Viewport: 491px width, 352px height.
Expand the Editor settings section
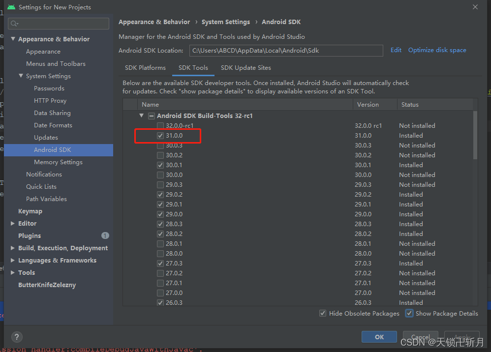[13, 223]
